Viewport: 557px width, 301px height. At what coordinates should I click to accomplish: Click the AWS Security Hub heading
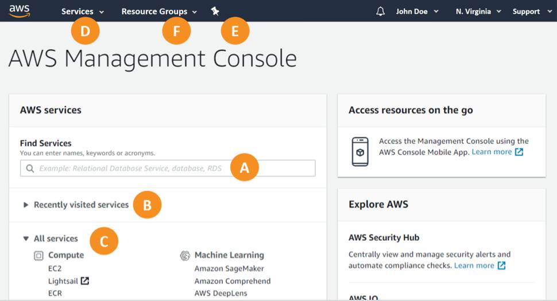[x=384, y=237]
